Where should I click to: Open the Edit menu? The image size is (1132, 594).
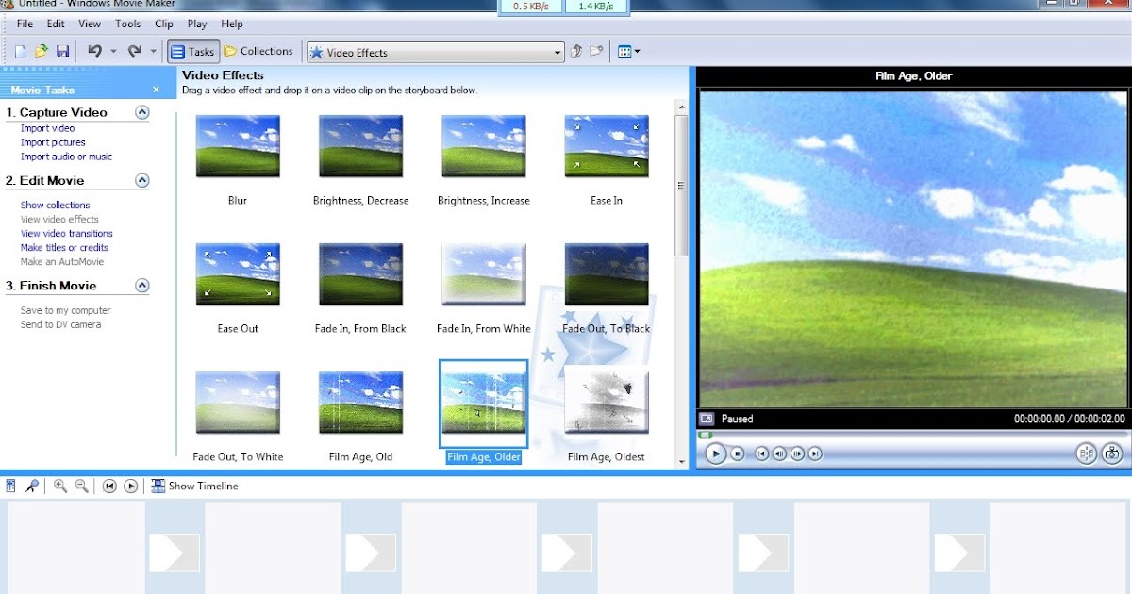(x=56, y=24)
